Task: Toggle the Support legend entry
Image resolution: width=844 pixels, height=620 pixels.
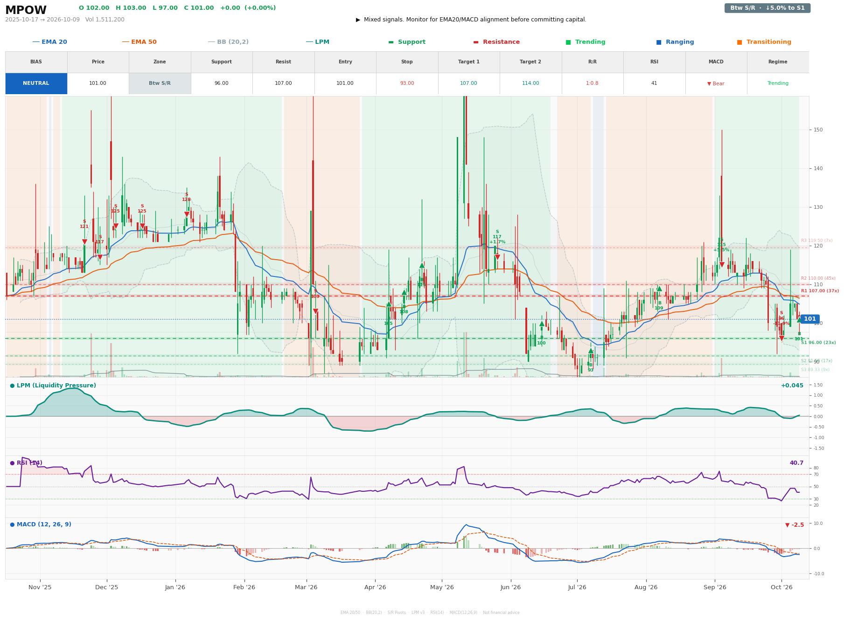Action: pyautogui.click(x=407, y=42)
